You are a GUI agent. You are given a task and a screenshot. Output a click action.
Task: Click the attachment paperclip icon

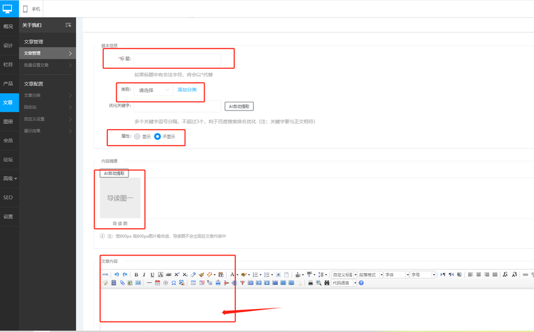tap(122, 283)
